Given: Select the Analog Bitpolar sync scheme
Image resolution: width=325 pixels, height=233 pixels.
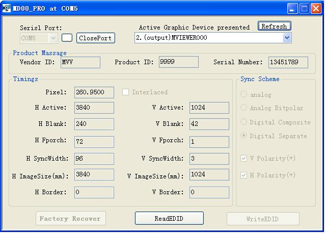Looking at the screenshot, I should 244,108.
